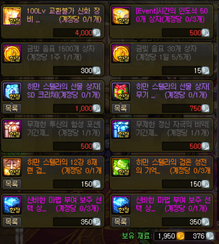Select the 시간의 인도석 500개 상자 icon
219x244 pixels.
pyautogui.click(x=121, y=16)
